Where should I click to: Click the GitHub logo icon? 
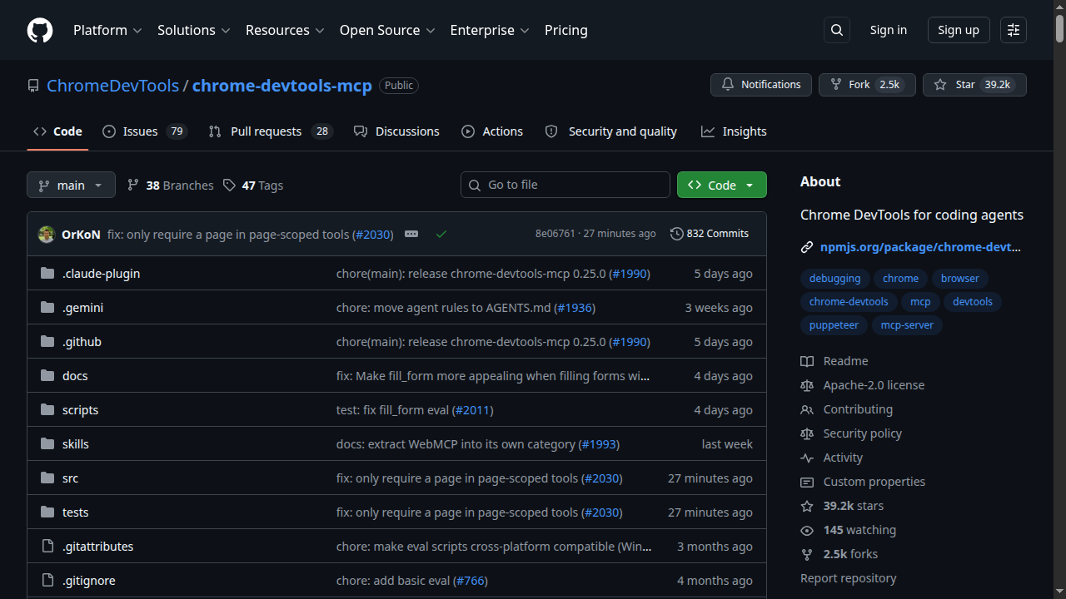(40, 30)
